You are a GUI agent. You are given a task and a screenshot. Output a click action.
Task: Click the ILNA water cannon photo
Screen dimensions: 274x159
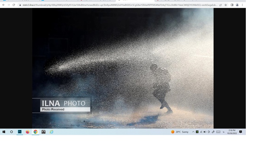(x=123, y=68)
